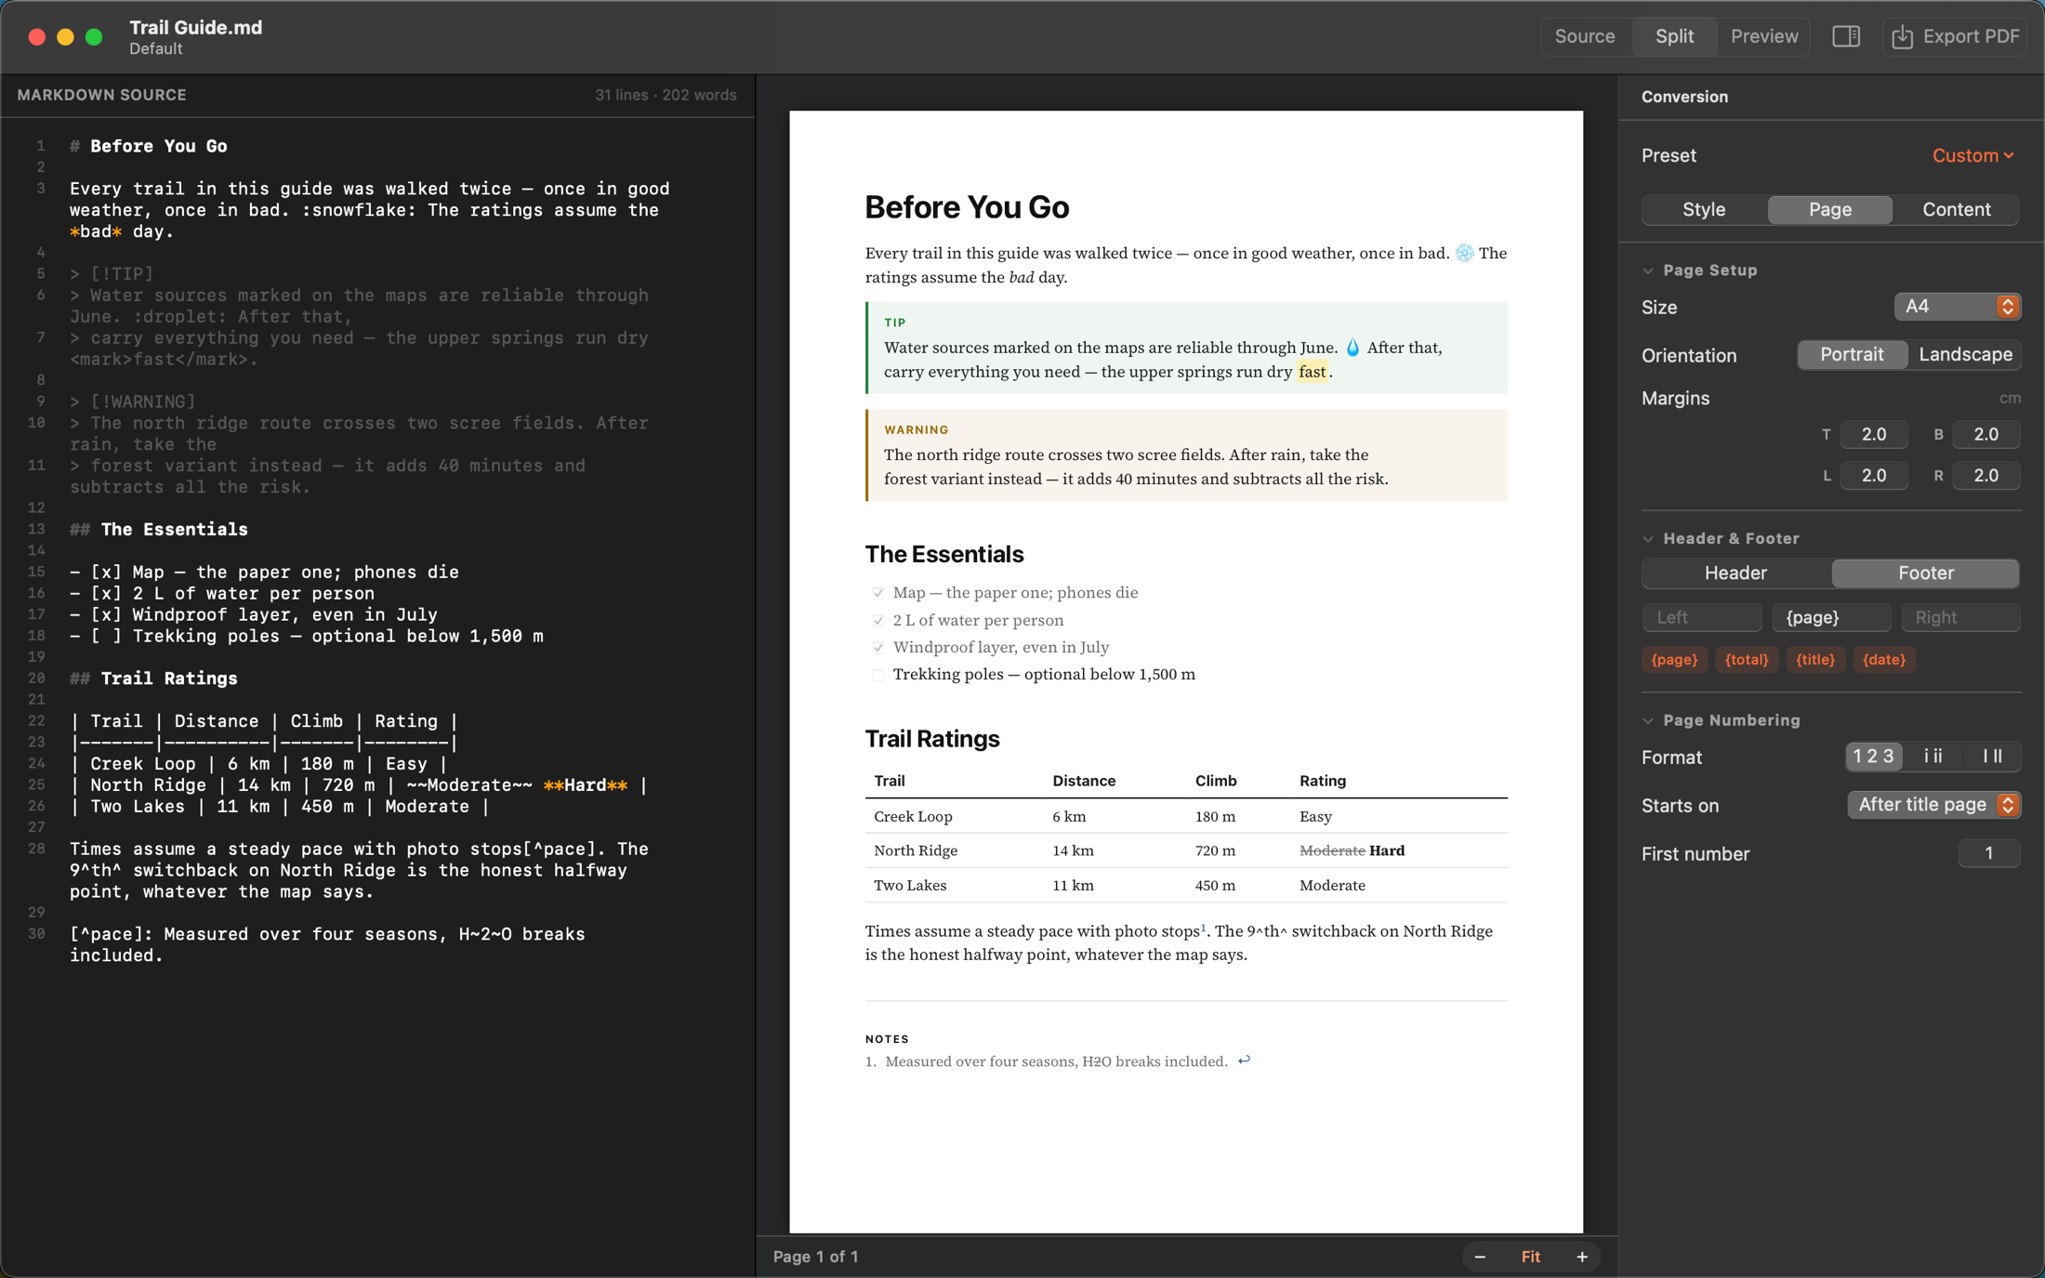2045x1278 pixels.
Task: Click the droplet emoji in the tip box
Action: pos(1352,348)
